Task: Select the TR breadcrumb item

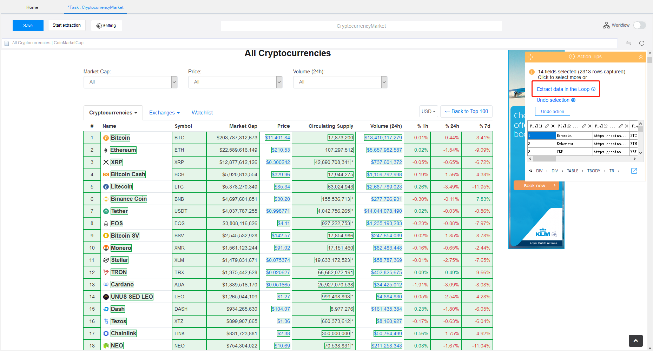Action: (x=612, y=171)
